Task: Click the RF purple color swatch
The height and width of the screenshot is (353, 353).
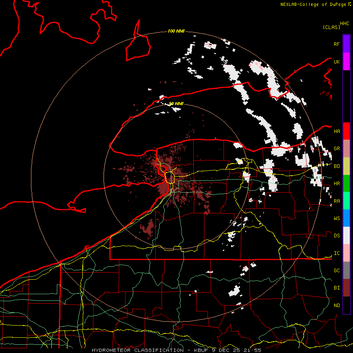Action: coord(346,44)
